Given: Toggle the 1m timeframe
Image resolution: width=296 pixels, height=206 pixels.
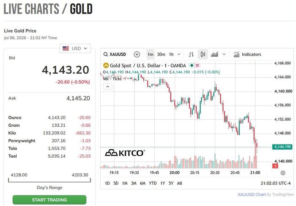Looking at the screenshot, I should 151,55.
